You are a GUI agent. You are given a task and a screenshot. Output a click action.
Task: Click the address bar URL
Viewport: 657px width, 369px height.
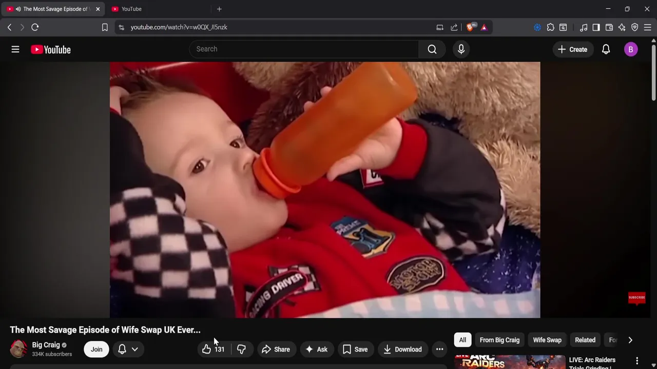click(x=179, y=27)
